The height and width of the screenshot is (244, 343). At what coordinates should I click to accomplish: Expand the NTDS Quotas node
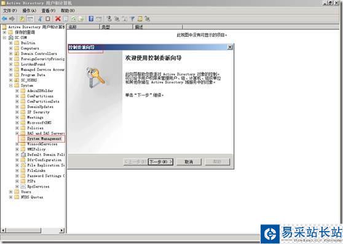coord(10,197)
